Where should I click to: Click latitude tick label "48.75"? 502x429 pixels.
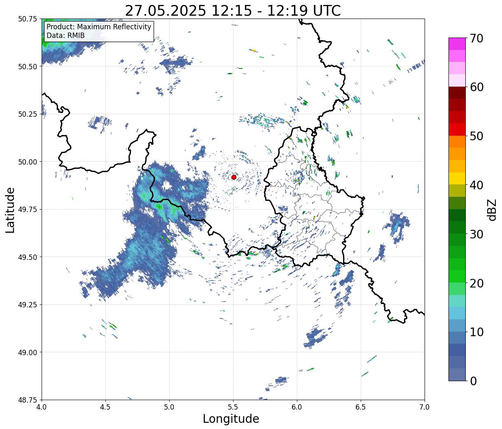click(28, 400)
